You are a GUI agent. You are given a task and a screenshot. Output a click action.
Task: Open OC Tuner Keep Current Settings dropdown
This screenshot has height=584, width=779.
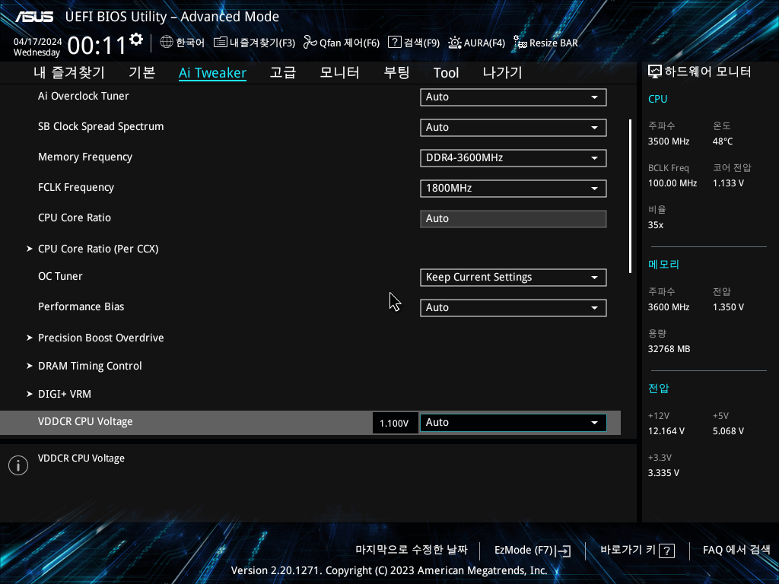tap(514, 277)
